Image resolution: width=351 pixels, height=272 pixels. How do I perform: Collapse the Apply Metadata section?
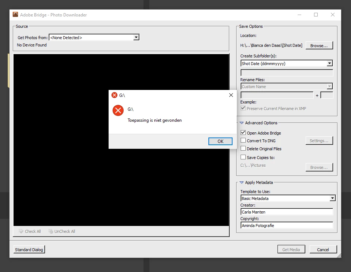pyautogui.click(x=242, y=182)
